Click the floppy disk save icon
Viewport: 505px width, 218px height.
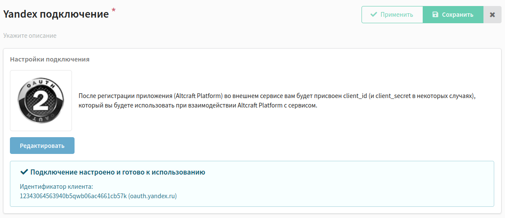(x=435, y=15)
